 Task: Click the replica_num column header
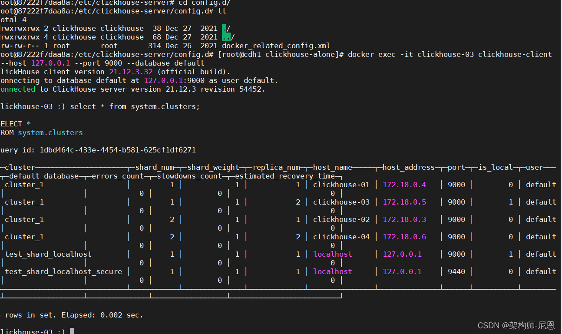point(276,167)
